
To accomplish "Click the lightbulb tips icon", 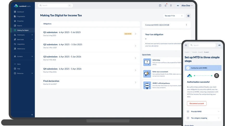I will tap(171, 5).
